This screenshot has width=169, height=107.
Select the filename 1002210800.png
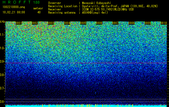[x=14, y=7]
